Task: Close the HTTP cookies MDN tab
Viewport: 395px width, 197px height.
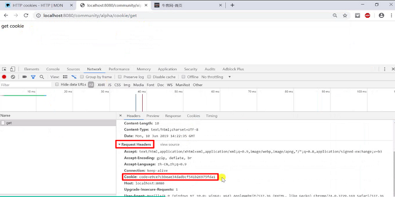Action: click(x=71, y=5)
